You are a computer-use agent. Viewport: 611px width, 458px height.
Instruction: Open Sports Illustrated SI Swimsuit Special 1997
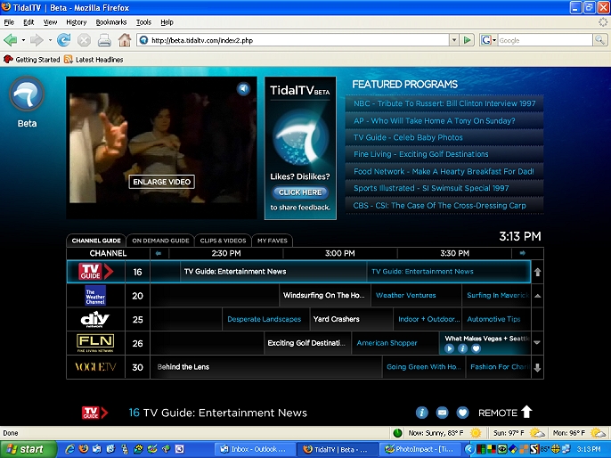(444, 188)
